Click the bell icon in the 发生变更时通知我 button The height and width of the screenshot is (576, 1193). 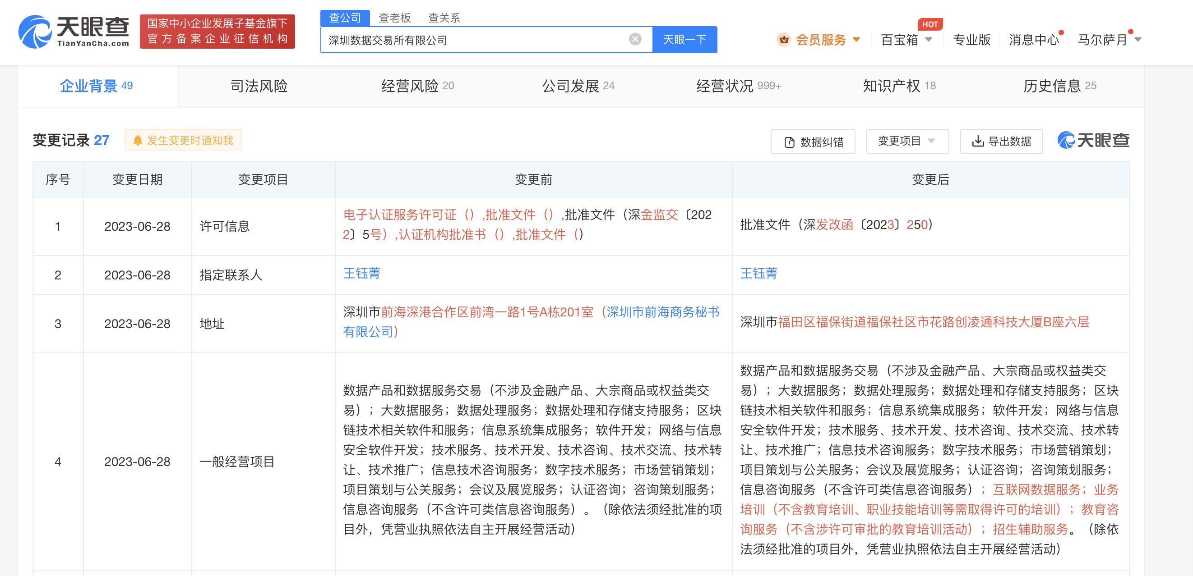pyautogui.click(x=138, y=140)
